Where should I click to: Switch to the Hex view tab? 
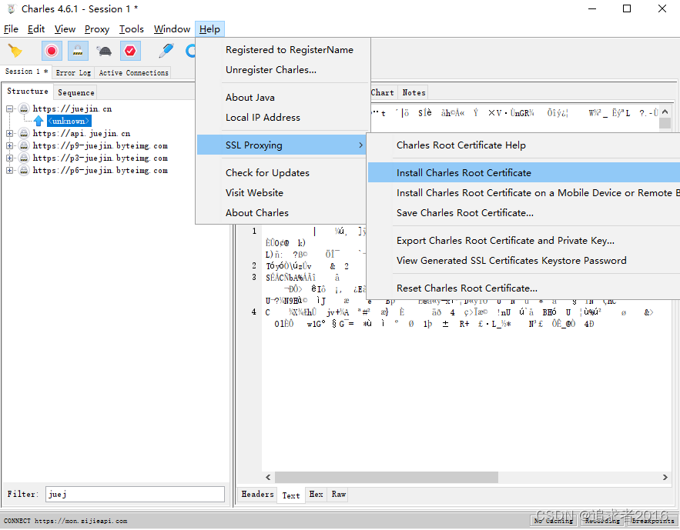(316, 495)
